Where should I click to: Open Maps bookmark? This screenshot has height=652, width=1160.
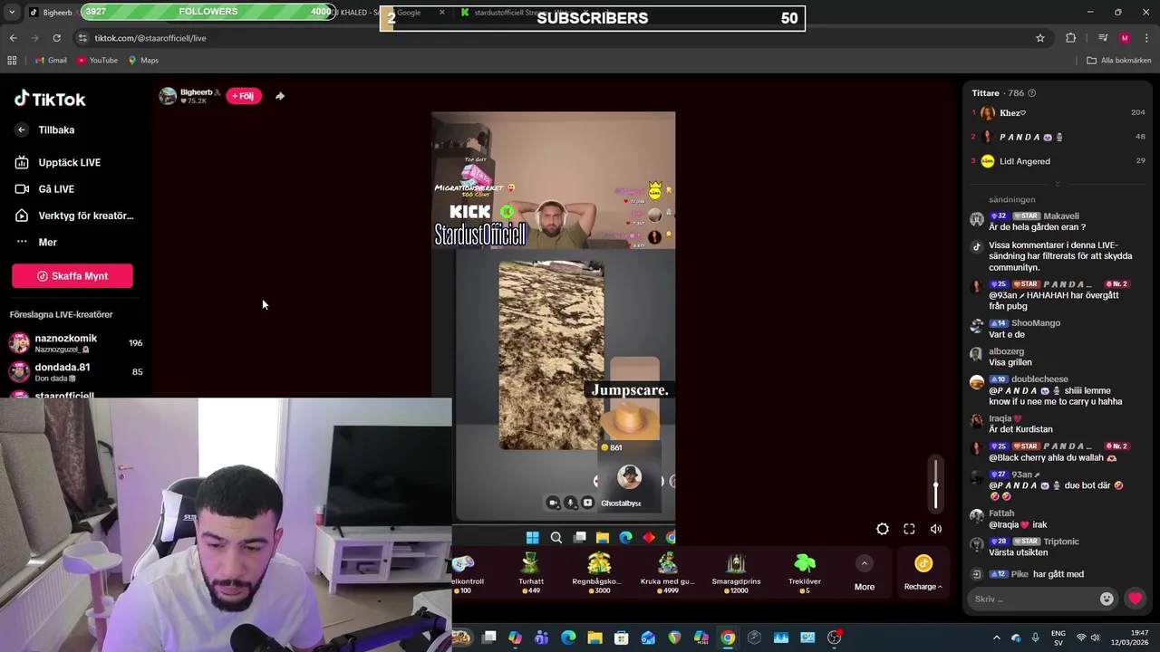pos(143,61)
